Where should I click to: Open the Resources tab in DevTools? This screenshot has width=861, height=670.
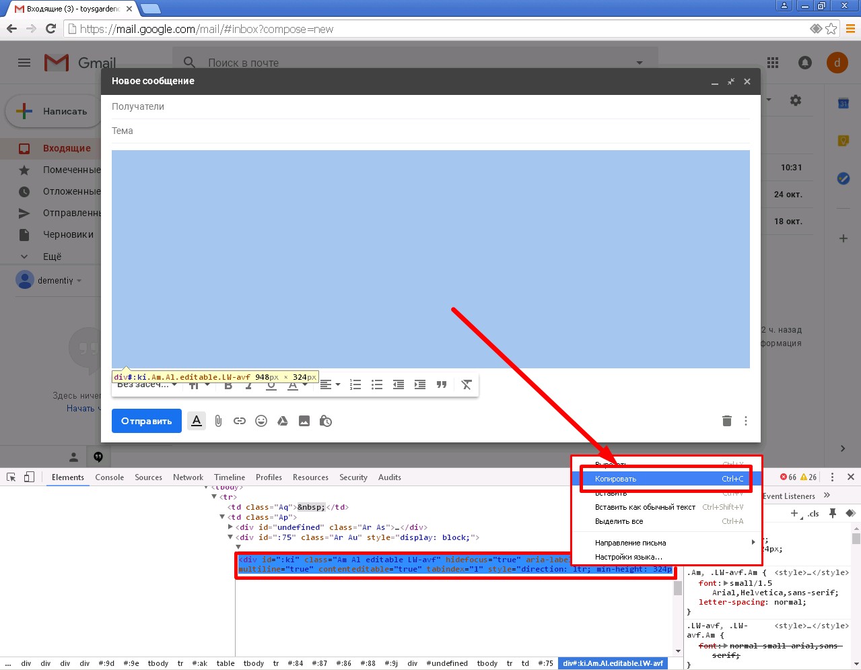[310, 477]
